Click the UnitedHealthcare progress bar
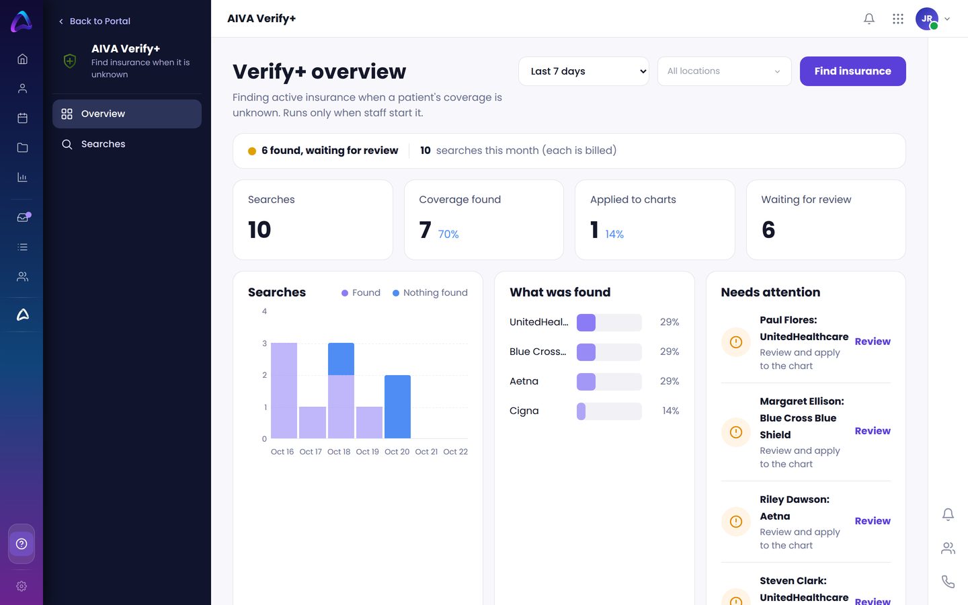The image size is (968, 605). pyautogui.click(x=609, y=323)
